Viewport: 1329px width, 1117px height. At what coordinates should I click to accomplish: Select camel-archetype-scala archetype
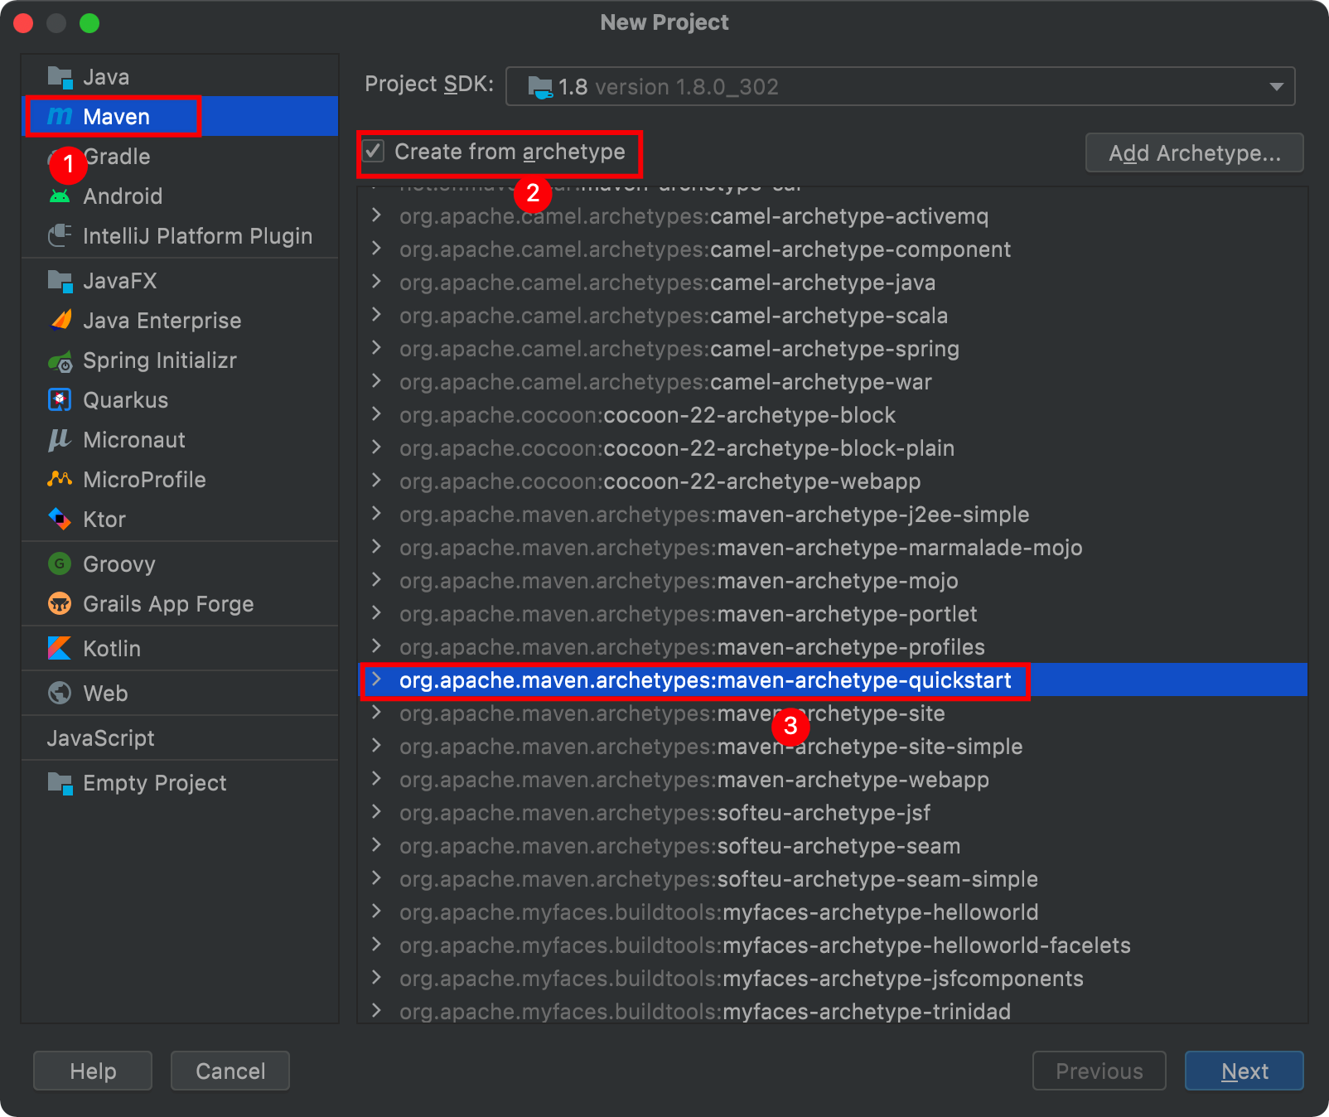click(x=833, y=316)
